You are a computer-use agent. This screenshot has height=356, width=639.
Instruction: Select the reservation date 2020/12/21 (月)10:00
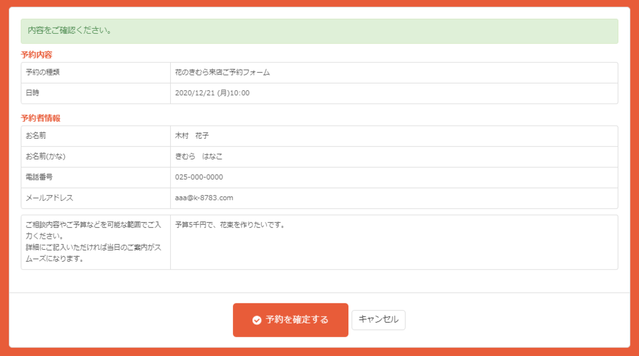click(212, 93)
